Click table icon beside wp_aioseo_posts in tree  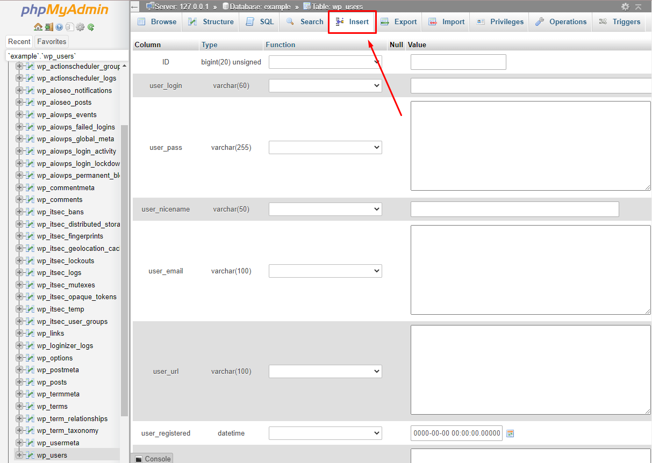coord(30,102)
